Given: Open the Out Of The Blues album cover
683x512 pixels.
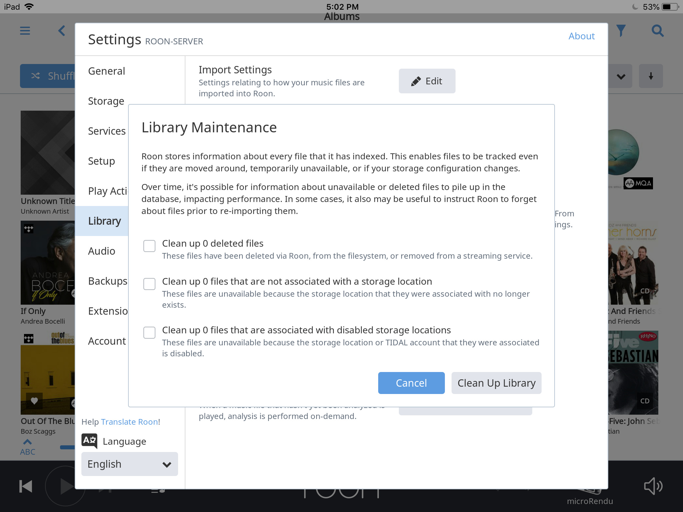Looking at the screenshot, I should [x=48, y=373].
